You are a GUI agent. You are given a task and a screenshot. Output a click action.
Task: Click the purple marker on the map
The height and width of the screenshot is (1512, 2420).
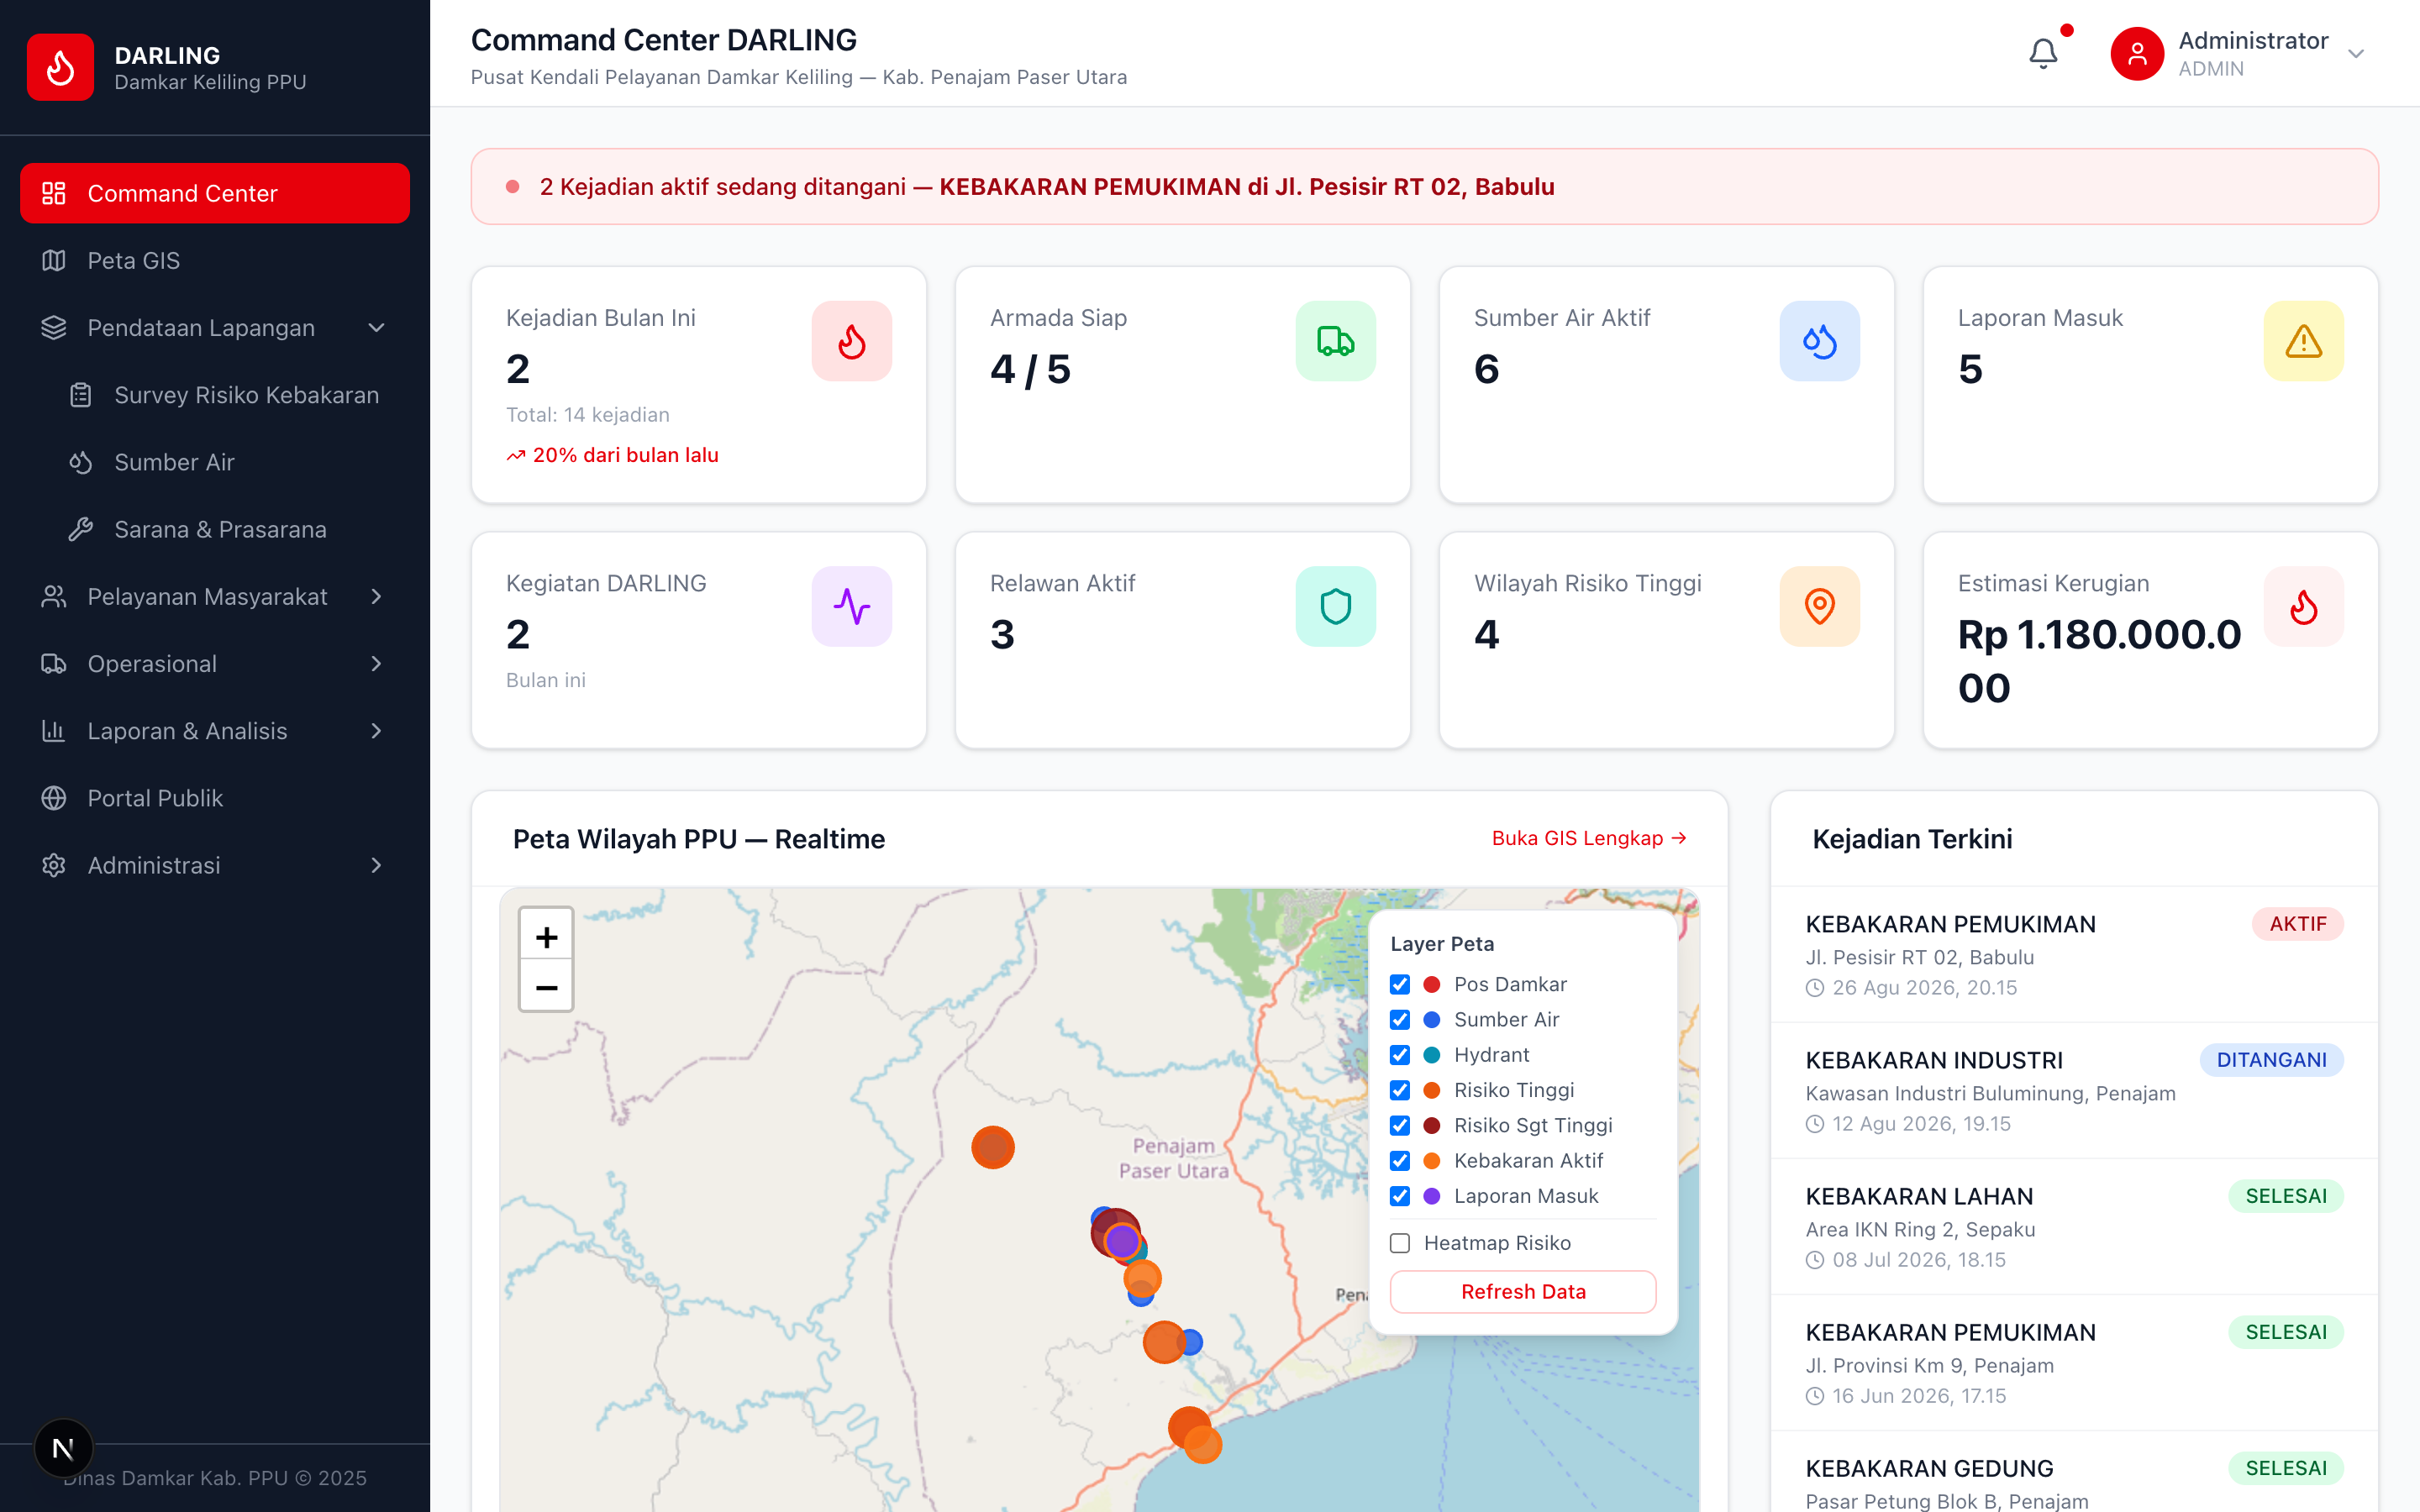click(1122, 1241)
